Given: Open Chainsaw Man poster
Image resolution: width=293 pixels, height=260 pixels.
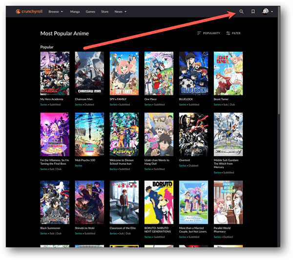Looking at the screenshot, I should 89,73.
